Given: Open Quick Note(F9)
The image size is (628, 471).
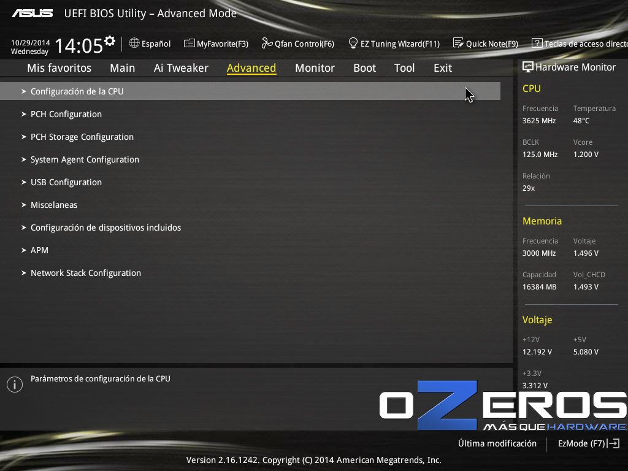Looking at the screenshot, I should pos(486,44).
